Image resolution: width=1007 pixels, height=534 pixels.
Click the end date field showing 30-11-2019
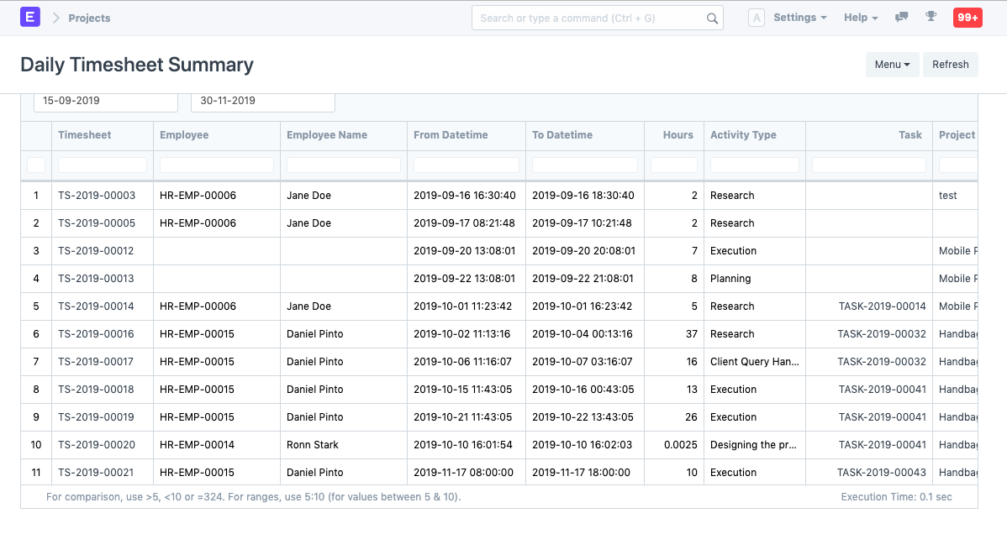click(x=262, y=101)
